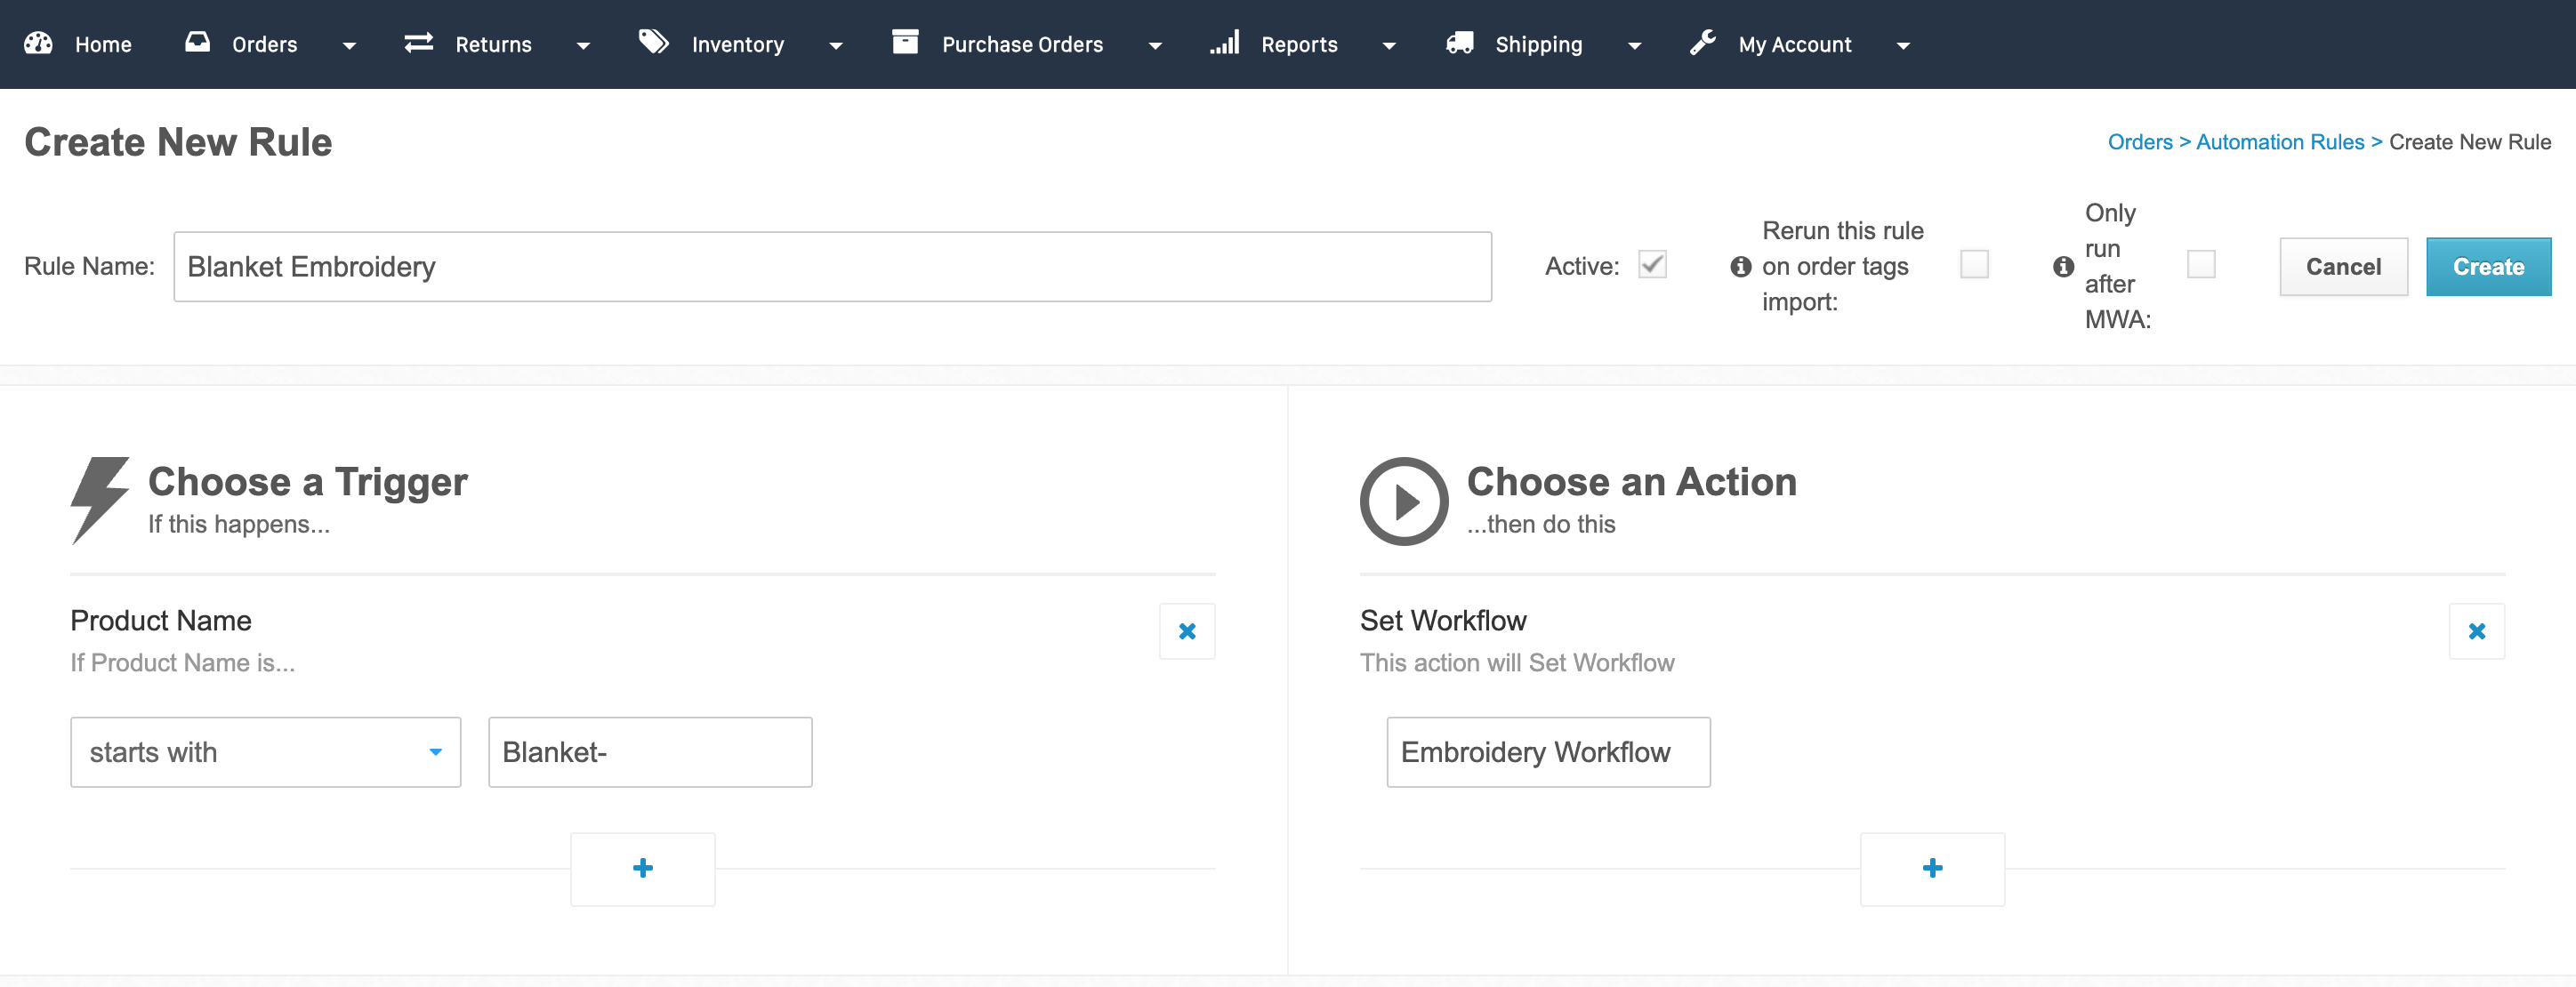Click the My Account wrench icon
Screen dimensions: 2576x987
tap(1703, 42)
